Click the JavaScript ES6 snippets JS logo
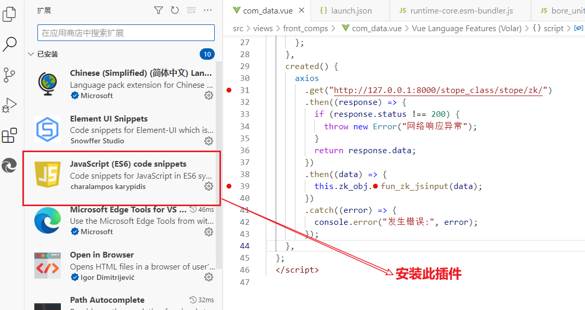This screenshot has height=310, width=585. (48, 174)
